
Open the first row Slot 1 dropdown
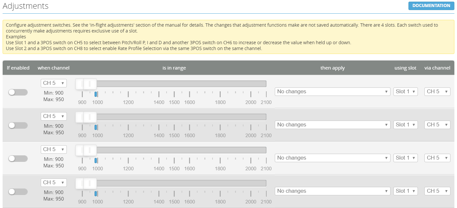tap(405, 92)
